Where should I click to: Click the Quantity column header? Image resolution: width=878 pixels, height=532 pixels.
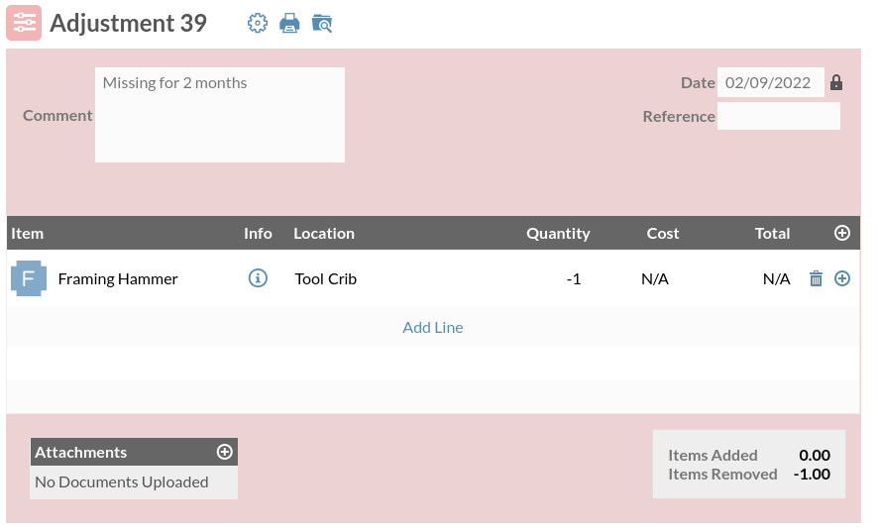(x=558, y=234)
